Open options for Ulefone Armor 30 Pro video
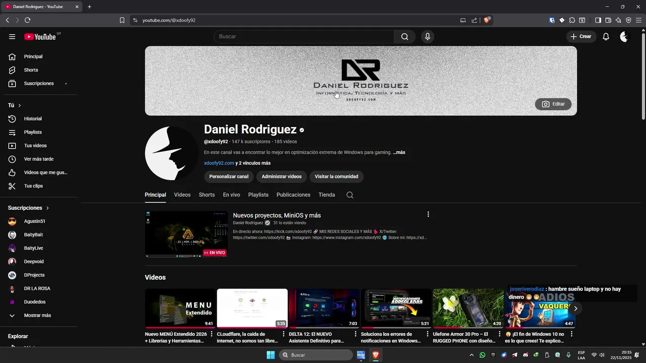The width and height of the screenshot is (646, 363). pyautogui.click(x=500, y=334)
